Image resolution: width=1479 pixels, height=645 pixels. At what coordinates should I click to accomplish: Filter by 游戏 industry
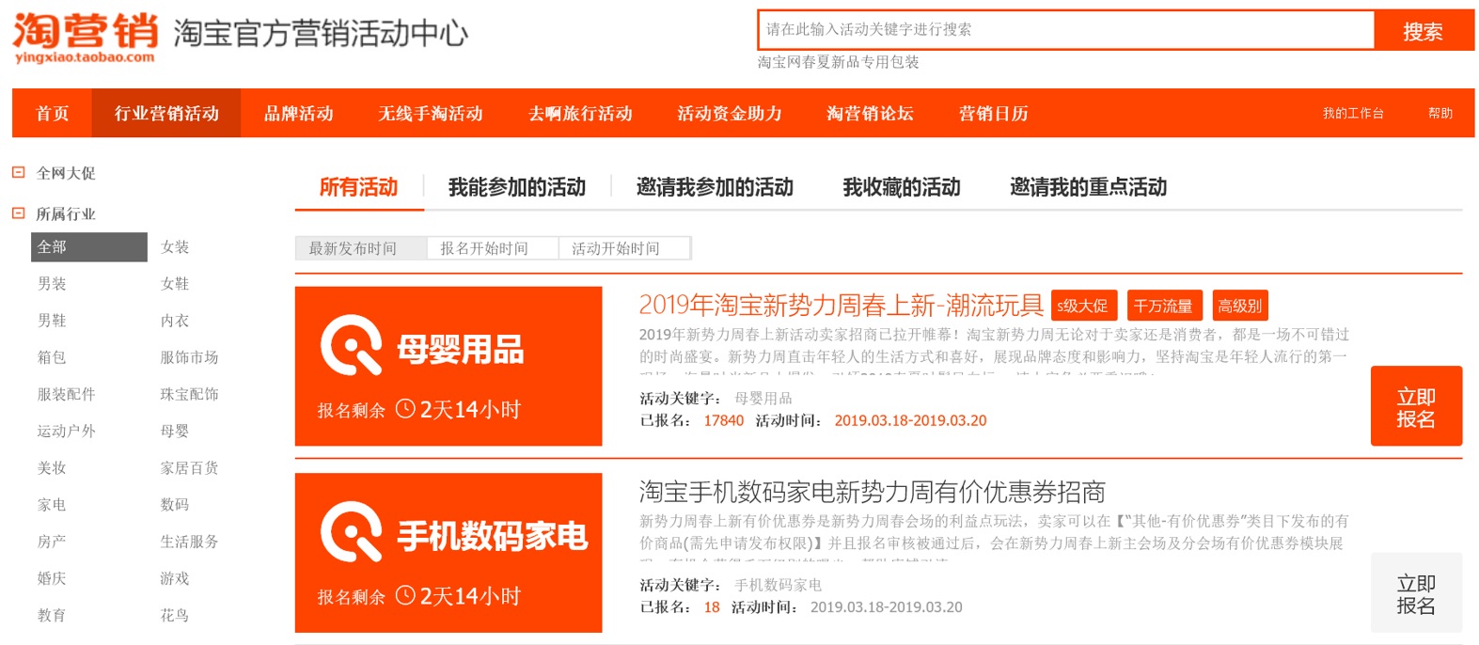coord(175,578)
